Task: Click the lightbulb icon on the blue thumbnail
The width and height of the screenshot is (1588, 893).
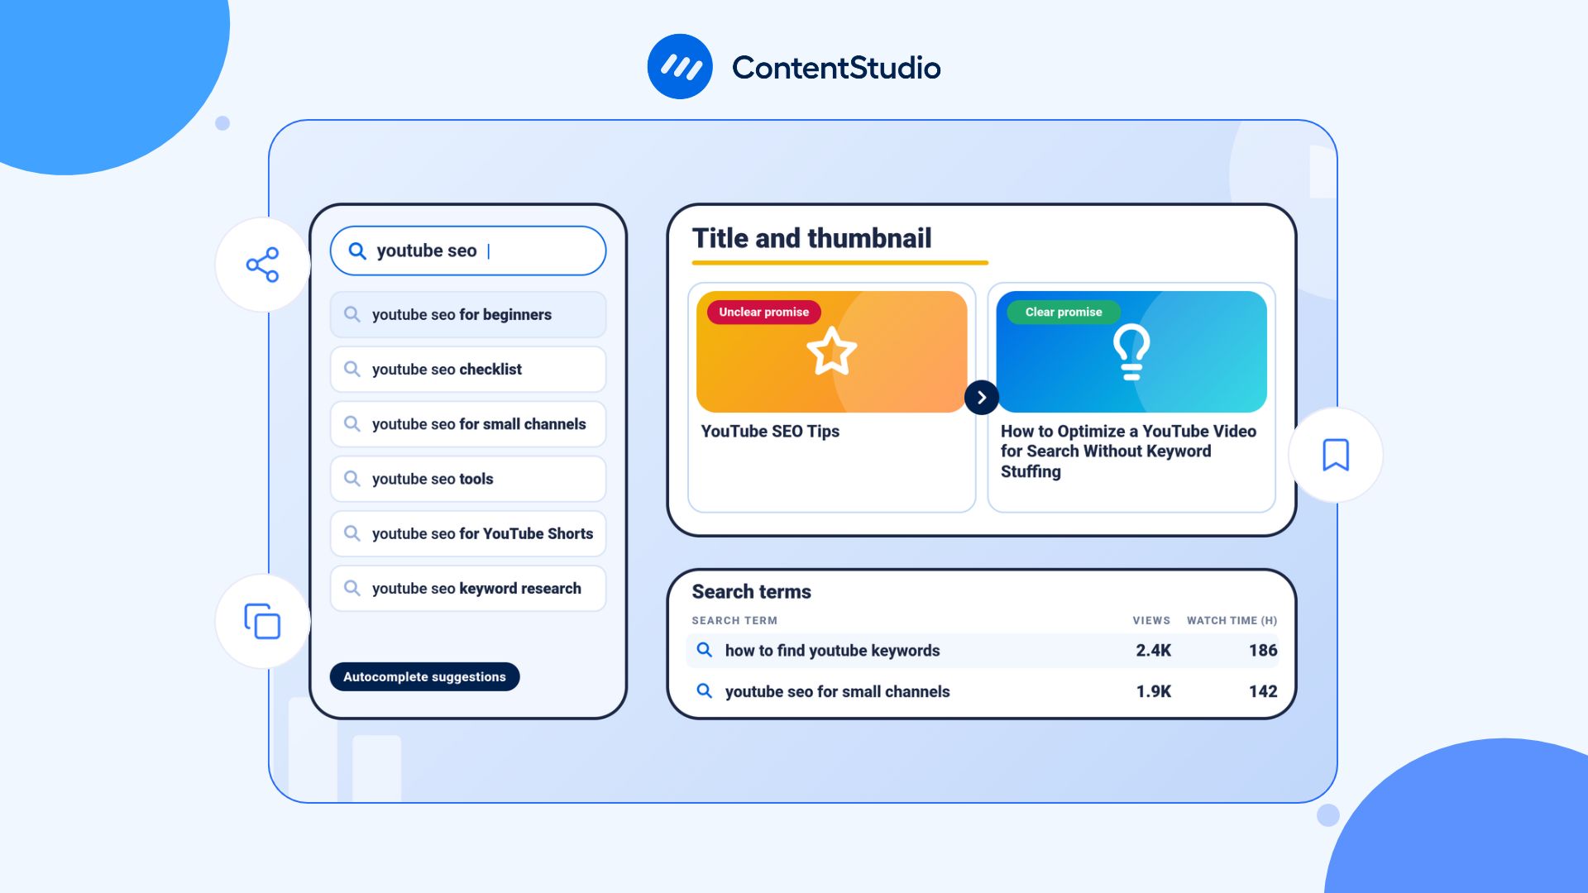Action: pos(1131,351)
